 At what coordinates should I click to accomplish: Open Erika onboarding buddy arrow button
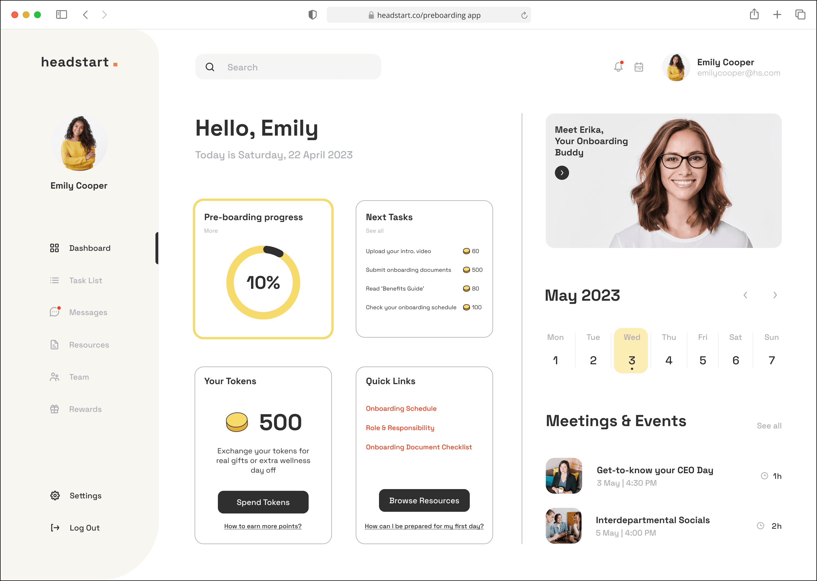tap(562, 173)
